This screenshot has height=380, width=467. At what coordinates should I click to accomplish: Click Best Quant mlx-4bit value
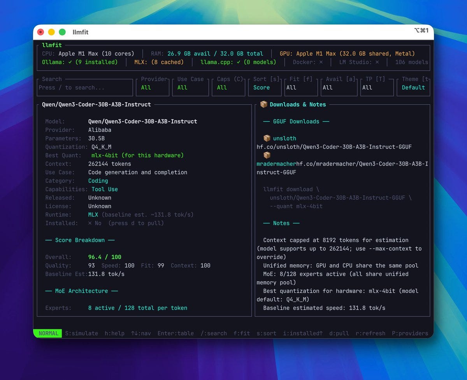click(x=137, y=155)
